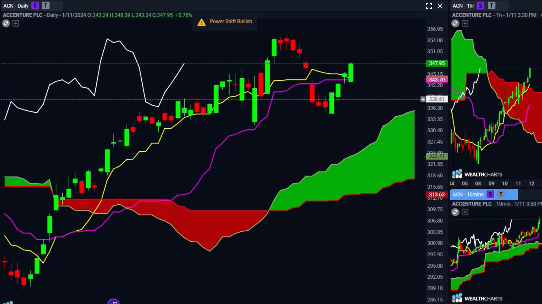Click the crosshair plus marker at 338.61

[423, 99]
